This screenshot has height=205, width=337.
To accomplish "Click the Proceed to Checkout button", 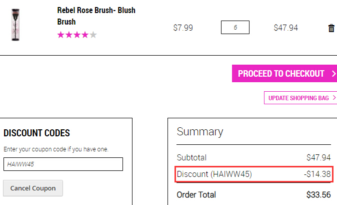I will tap(284, 74).
